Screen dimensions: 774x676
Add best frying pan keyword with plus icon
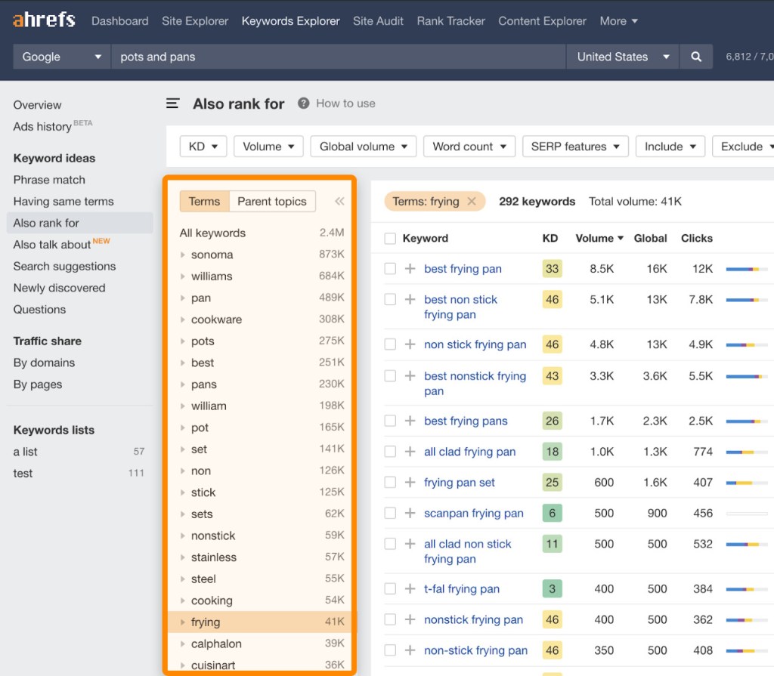[410, 269]
